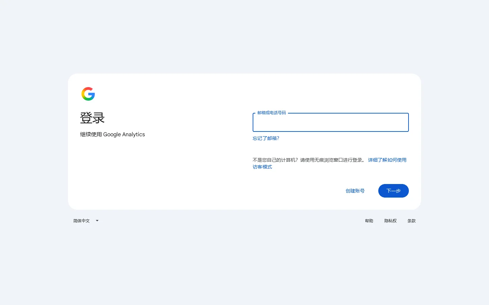Click the 创建账号 button
Screen dimensions: 489x305
[355, 191]
